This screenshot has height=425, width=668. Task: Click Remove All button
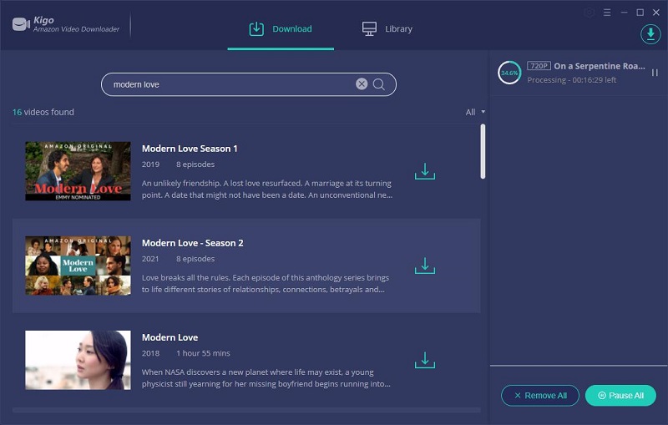pyautogui.click(x=540, y=396)
